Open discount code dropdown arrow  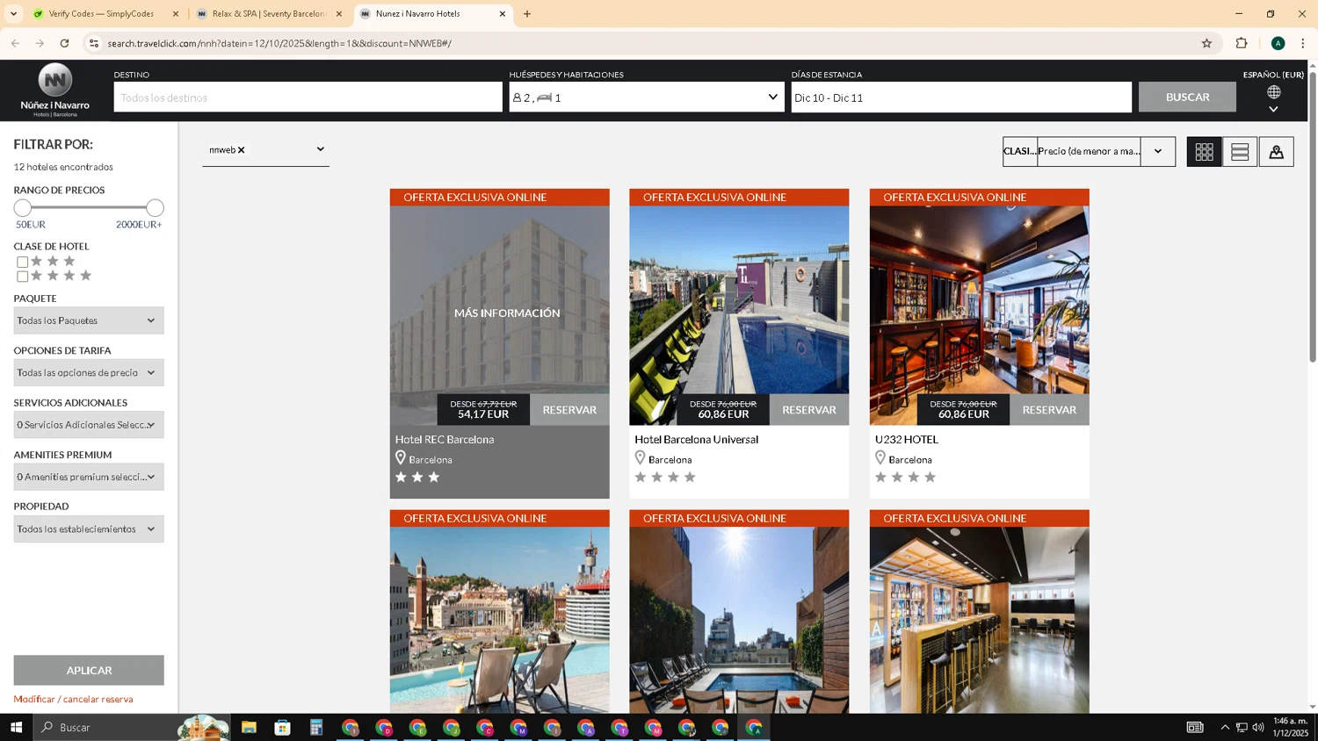coord(320,149)
